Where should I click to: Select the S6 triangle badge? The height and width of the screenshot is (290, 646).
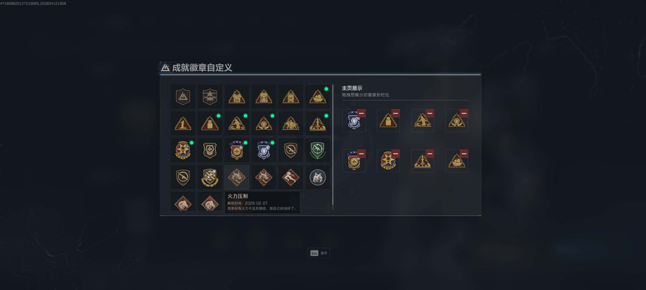(237, 97)
